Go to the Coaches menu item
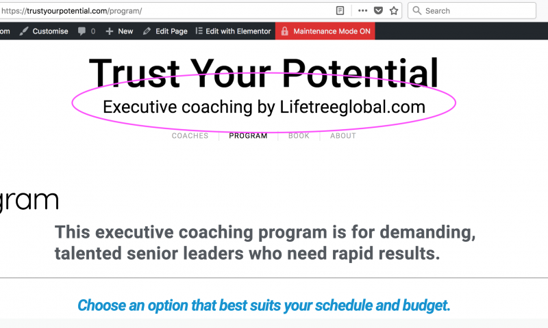Viewport: 548px width, 328px height. (190, 136)
